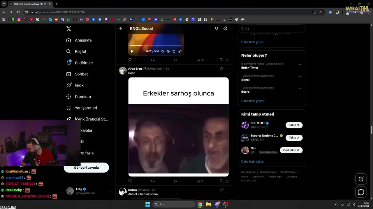Open Sohbet messages
This screenshot has height=209, width=373.
pos(77,74)
